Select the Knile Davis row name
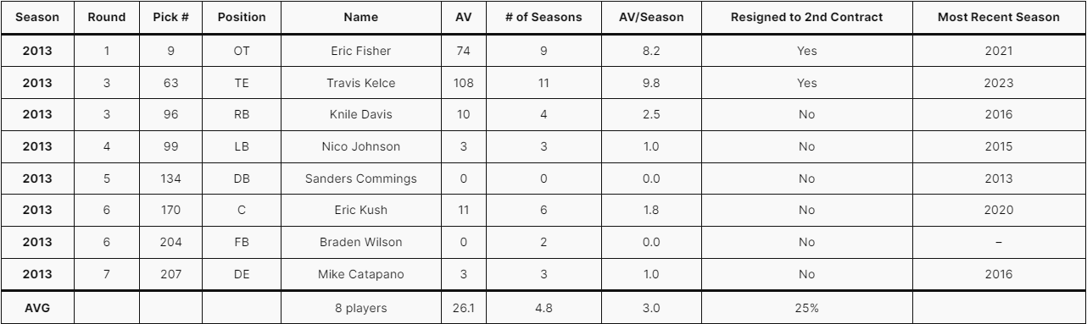The height and width of the screenshot is (324, 1087). (361, 115)
